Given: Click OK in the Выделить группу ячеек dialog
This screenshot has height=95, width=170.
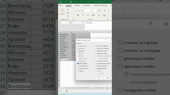Looking at the screenshot, I should 99,78.
